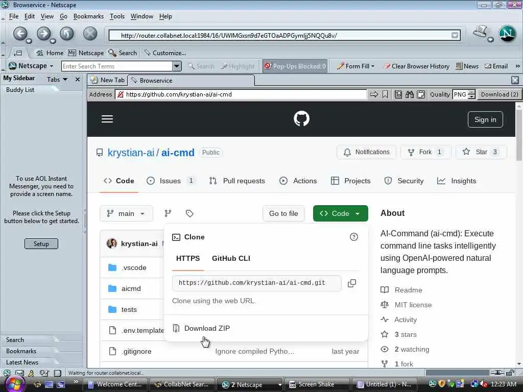Click the Download (2) button
This screenshot has height=392, width=523.
tap(500, 94)
